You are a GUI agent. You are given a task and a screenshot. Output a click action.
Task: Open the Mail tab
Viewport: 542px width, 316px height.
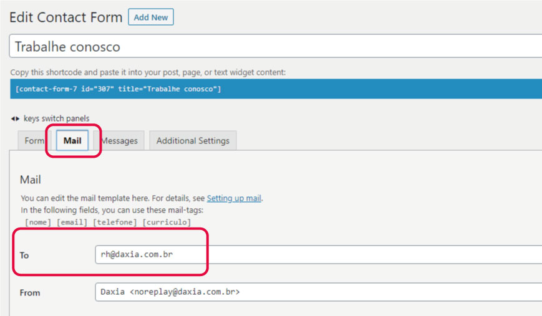(x=72, y=141)
